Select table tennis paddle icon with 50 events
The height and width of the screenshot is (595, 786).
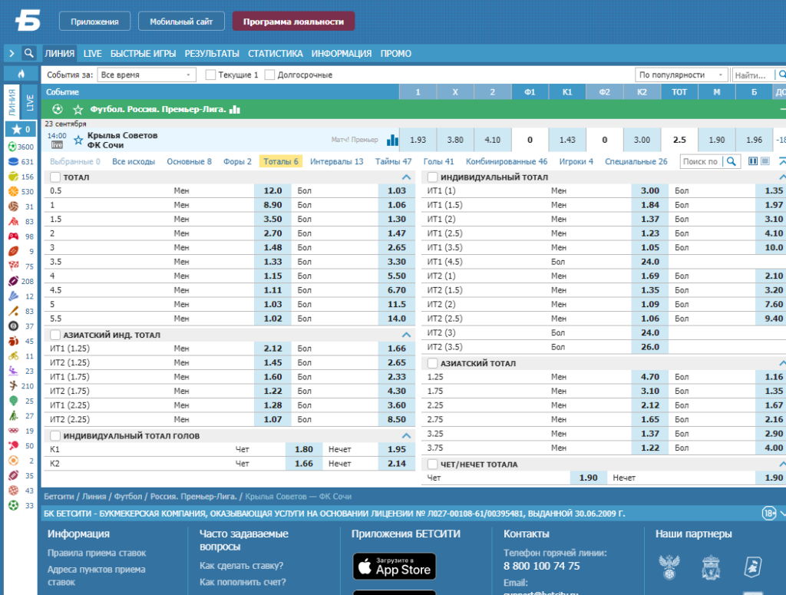coord(13,445)
